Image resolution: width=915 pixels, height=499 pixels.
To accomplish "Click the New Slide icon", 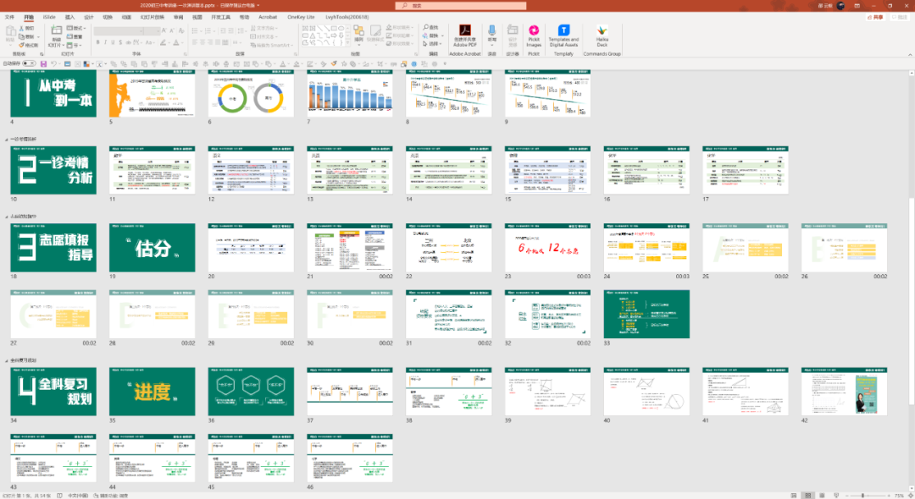I will [56, 30].
